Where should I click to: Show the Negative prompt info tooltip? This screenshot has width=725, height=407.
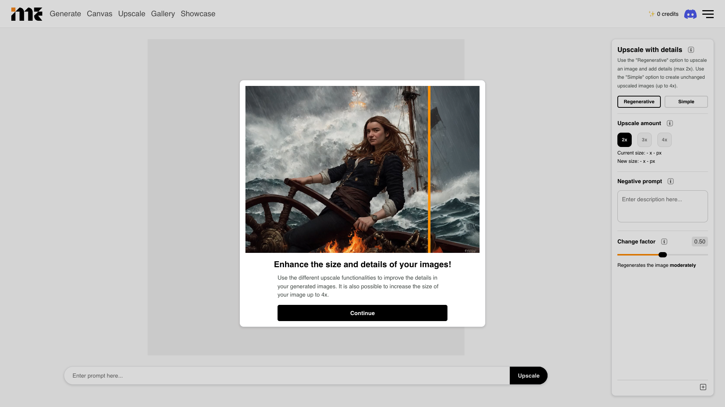click(x=671, y=181)
